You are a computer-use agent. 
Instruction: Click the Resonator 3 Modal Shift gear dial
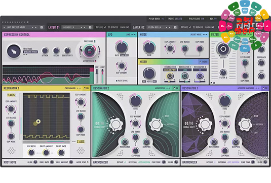click(x=205, y=124)
